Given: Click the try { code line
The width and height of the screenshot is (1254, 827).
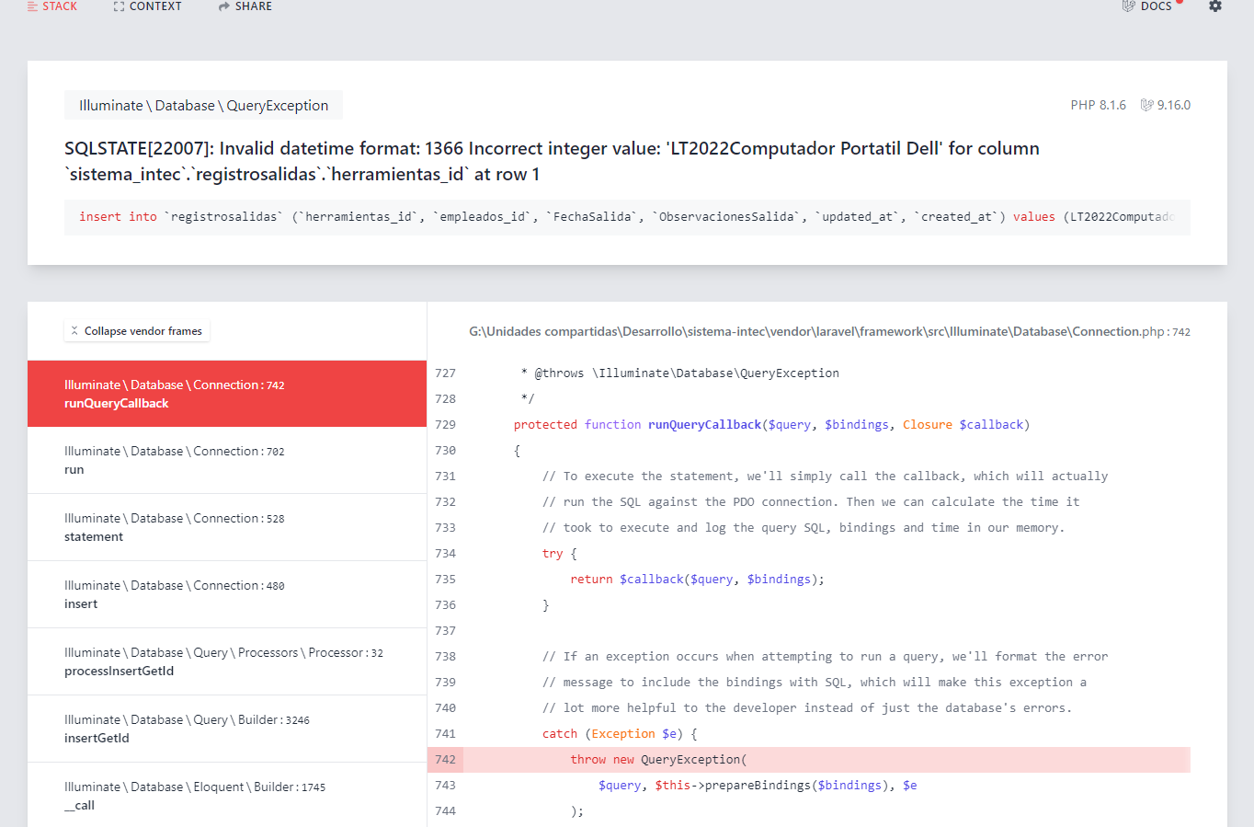Looking at the screenshot, I should pyautogui.click(x=559, y=554).
